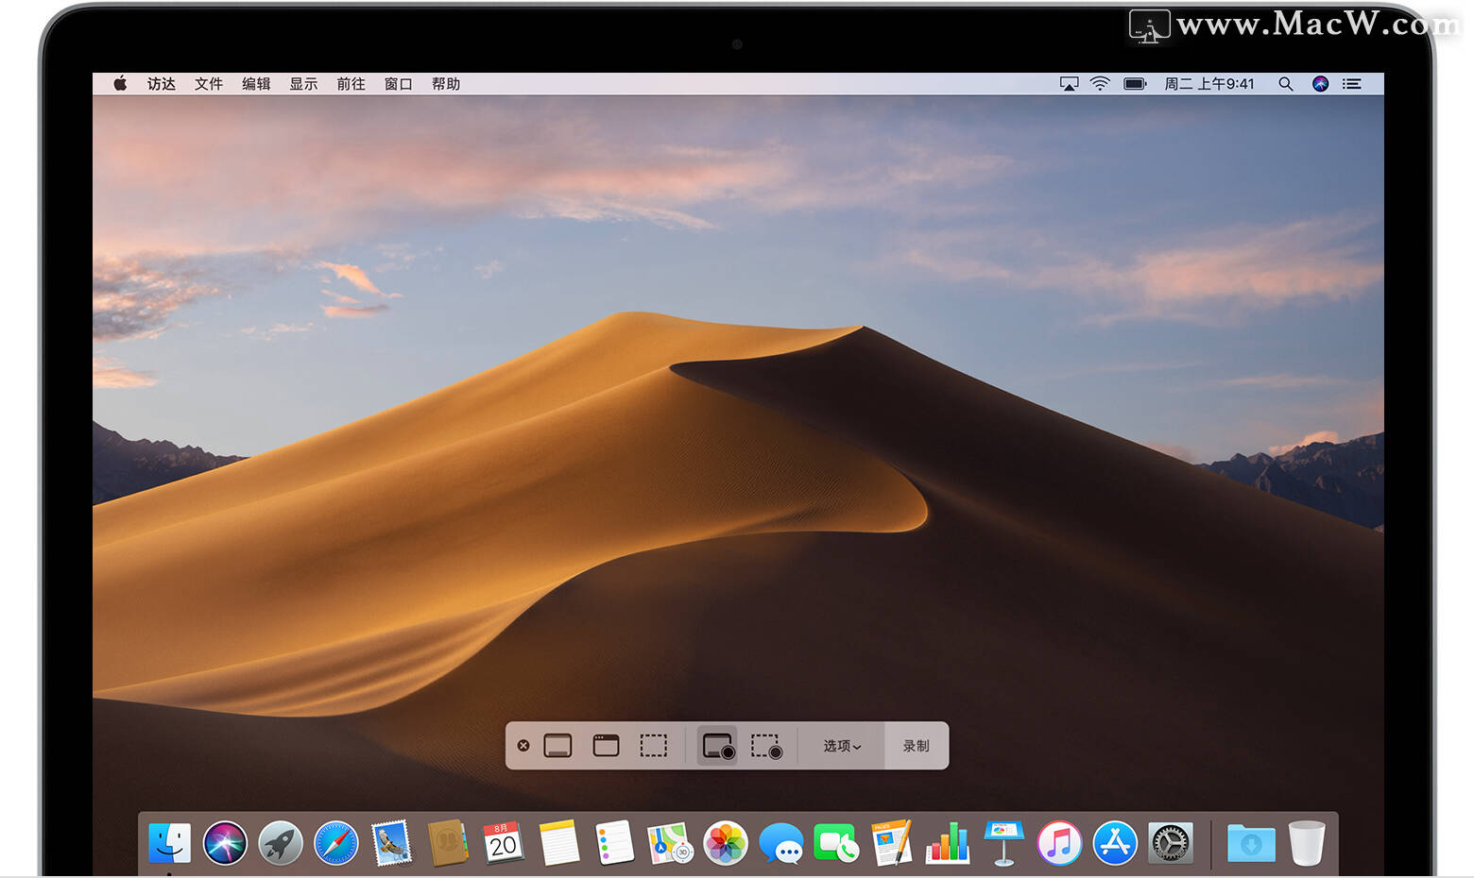Click the clock showing 周二 上午9:41
Viewport: 1474px width, 878px height.
(1209, 84)
